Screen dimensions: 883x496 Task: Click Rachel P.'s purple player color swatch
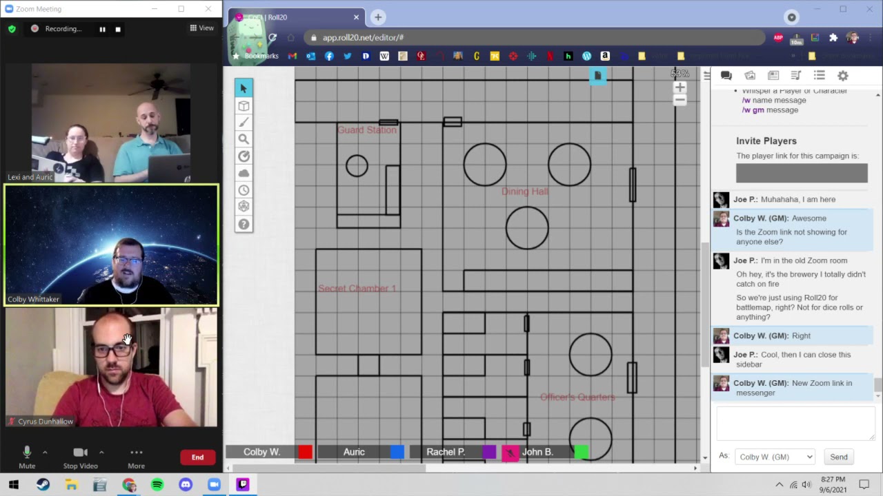pos(489,452)
